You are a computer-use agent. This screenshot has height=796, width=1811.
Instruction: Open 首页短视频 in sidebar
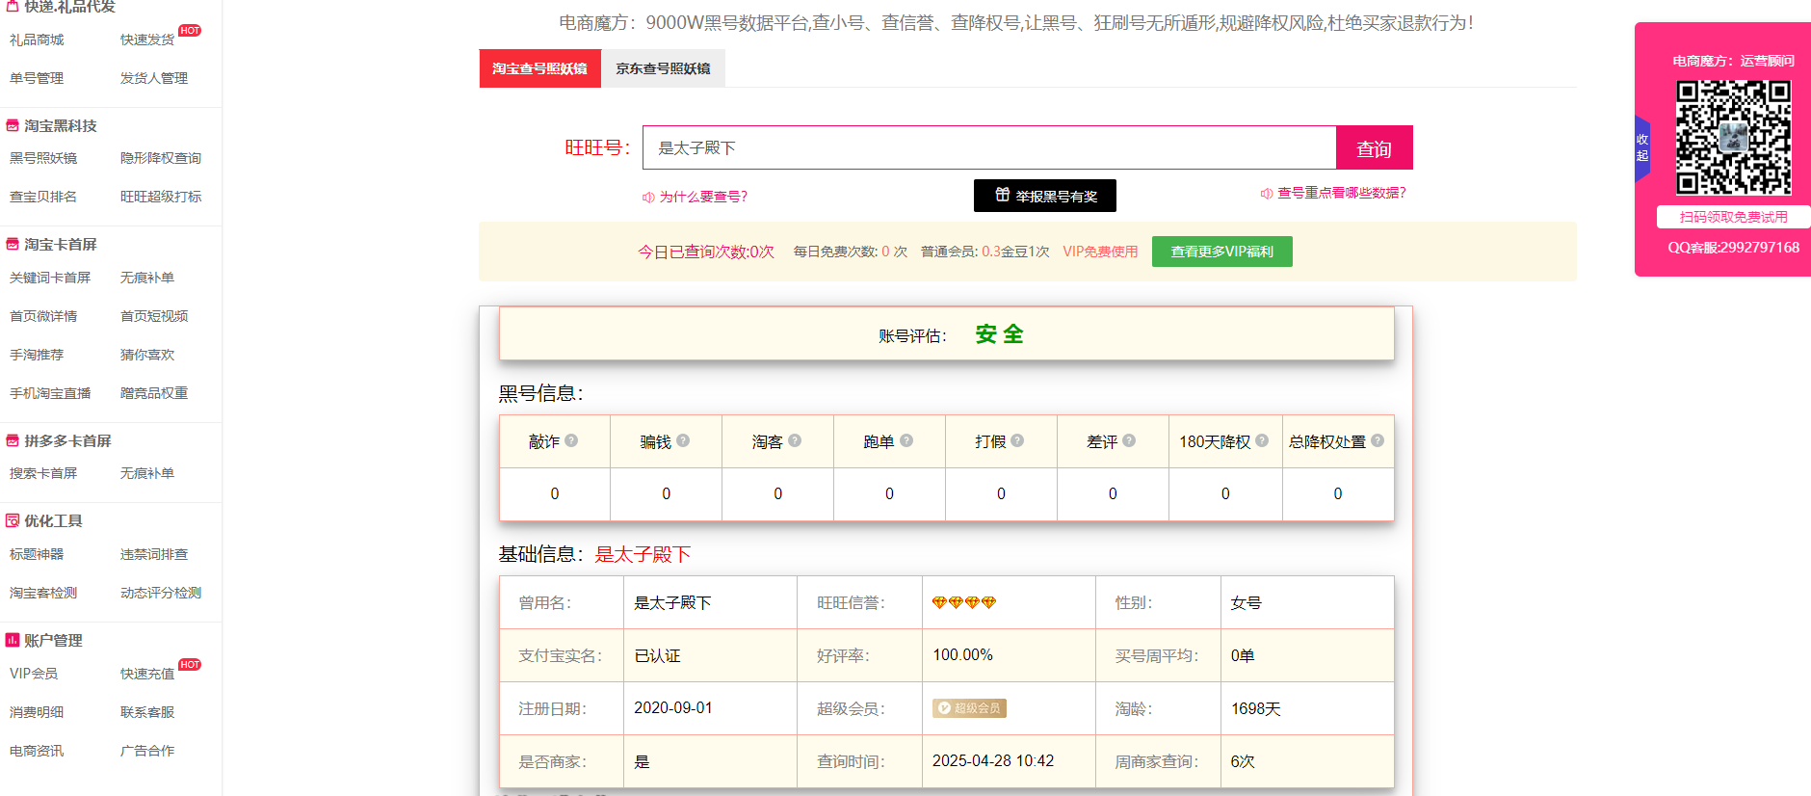tap(154, 316)
